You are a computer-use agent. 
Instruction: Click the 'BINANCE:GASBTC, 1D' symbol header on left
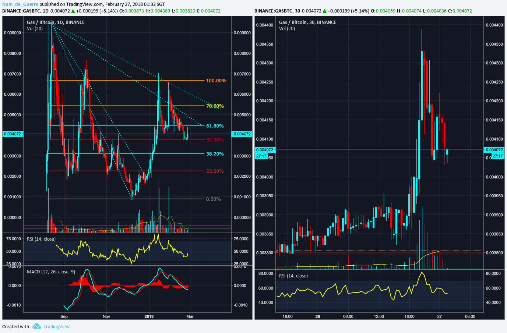(25, 11)
